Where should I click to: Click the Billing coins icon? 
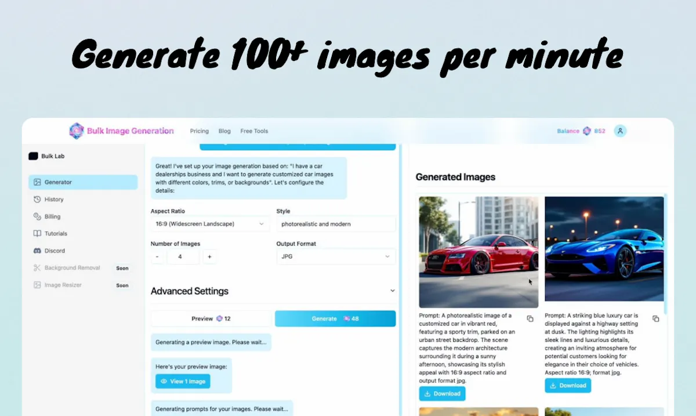[x=37, y=216]
